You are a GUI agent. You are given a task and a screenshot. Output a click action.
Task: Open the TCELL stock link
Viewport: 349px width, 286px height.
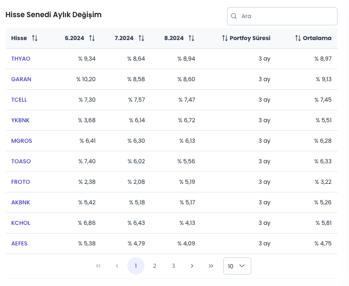(19, 100)
